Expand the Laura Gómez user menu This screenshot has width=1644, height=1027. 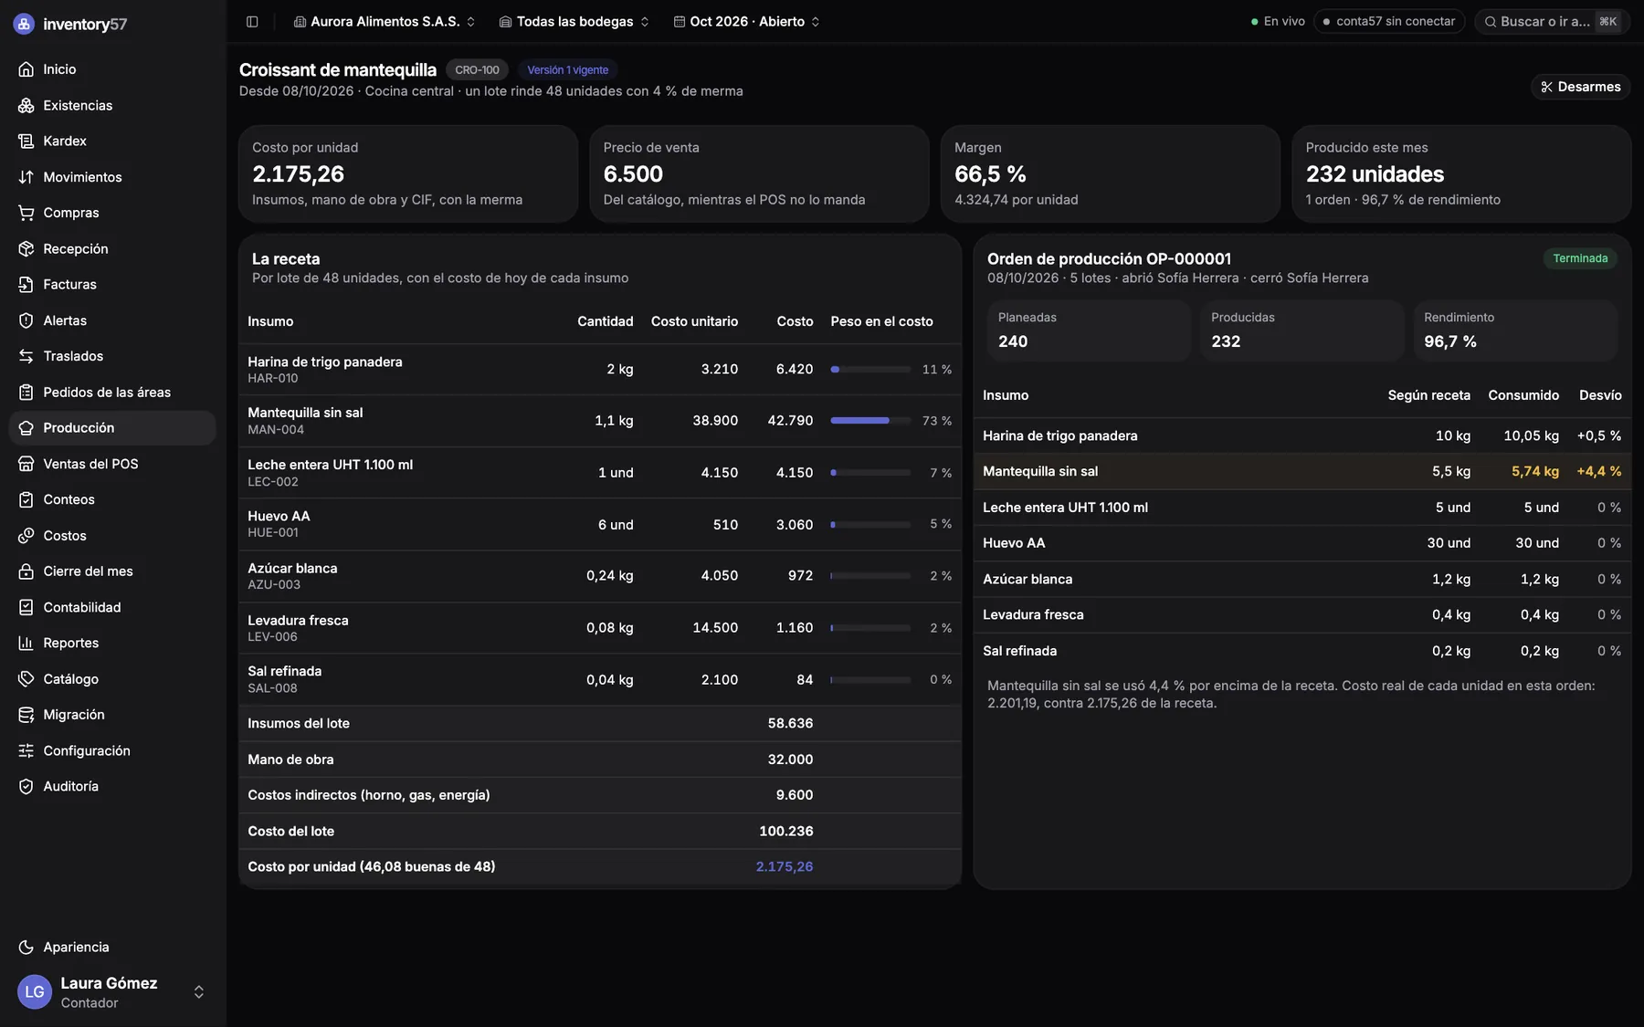(x=112, y=992)
